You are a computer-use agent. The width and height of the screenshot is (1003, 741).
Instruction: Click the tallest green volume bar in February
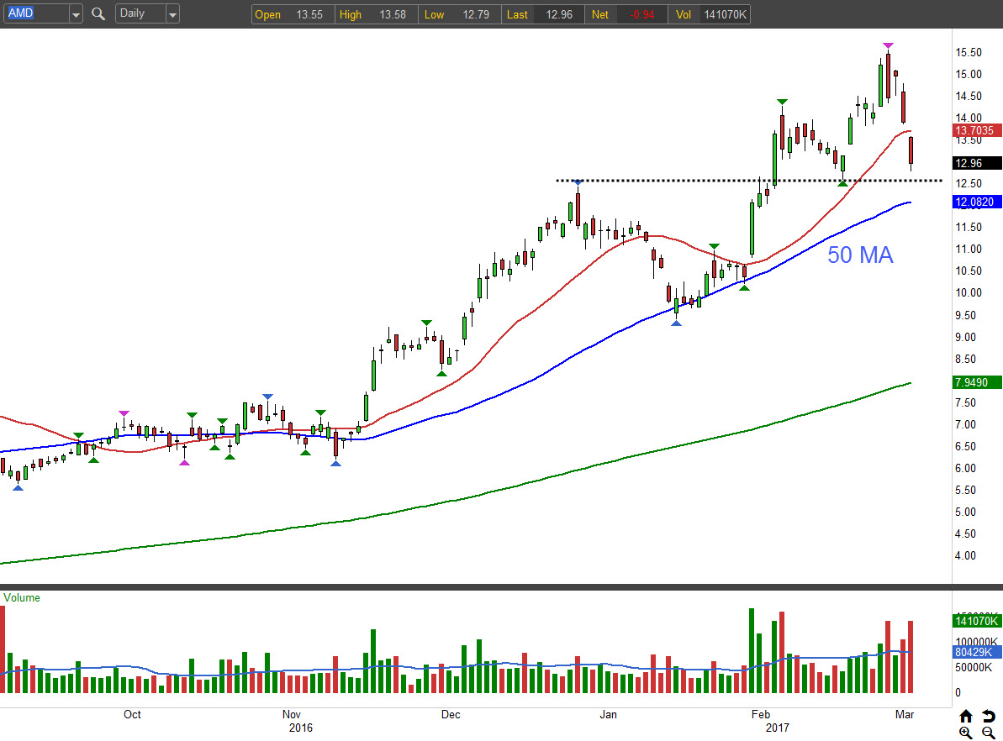pyautogui.click(x=752, y=651)
